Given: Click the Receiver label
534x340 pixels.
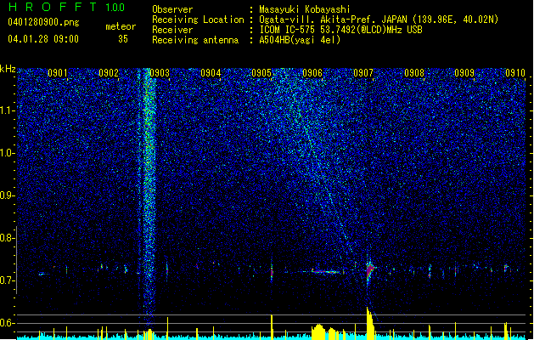Looking at the screenshot, I should pos(172,30).
